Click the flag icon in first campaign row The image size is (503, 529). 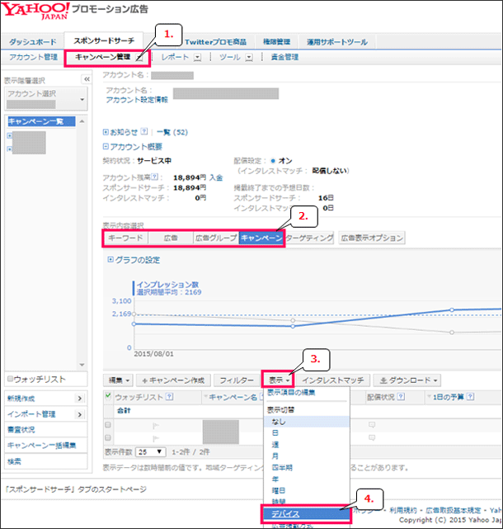[155, 426]
